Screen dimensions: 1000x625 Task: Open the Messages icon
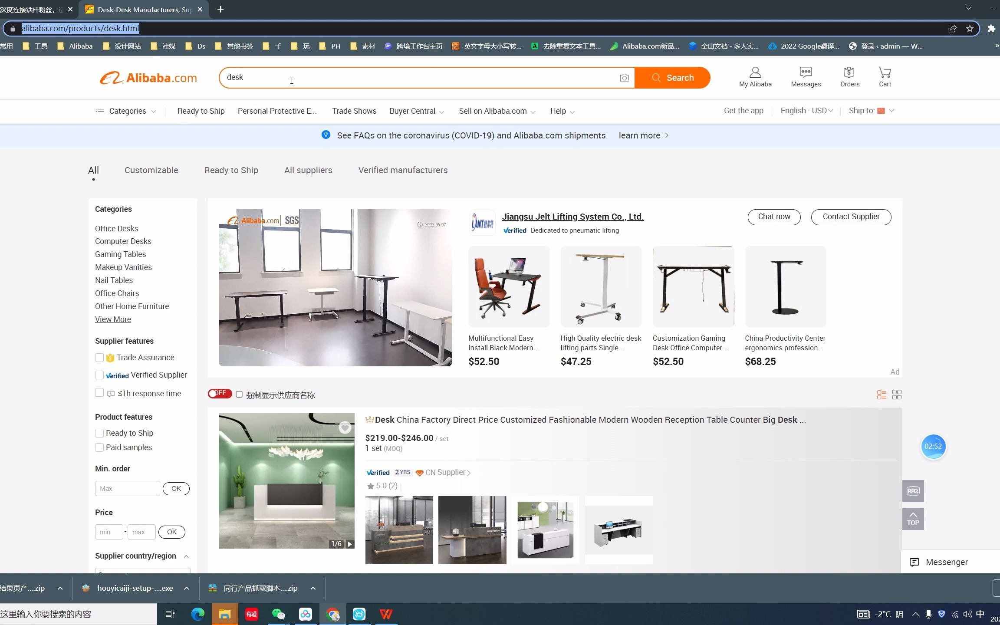pyautogui.click(x=806, y=77)
